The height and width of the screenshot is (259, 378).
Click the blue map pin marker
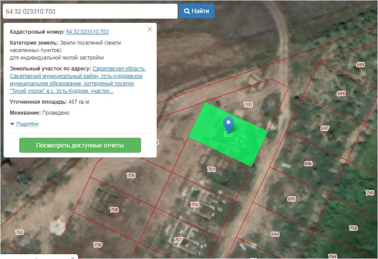click(228, 123)
